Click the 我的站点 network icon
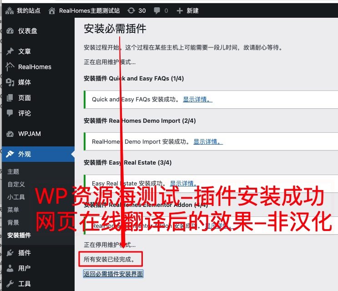This screenshot has width=338, height=291. [10, 10]
